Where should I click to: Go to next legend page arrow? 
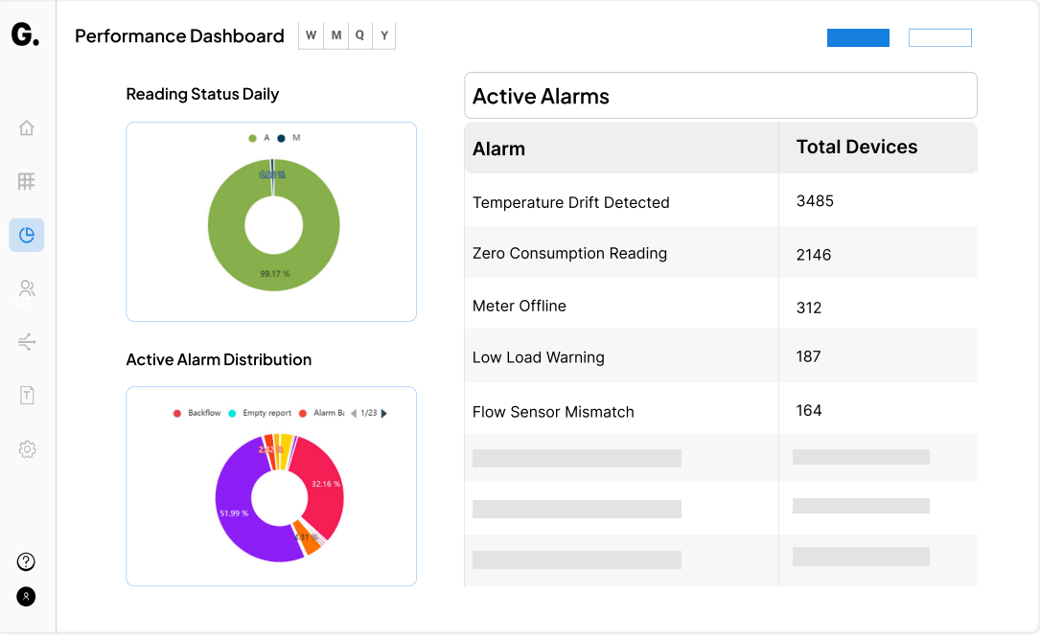tap(384, 414)
